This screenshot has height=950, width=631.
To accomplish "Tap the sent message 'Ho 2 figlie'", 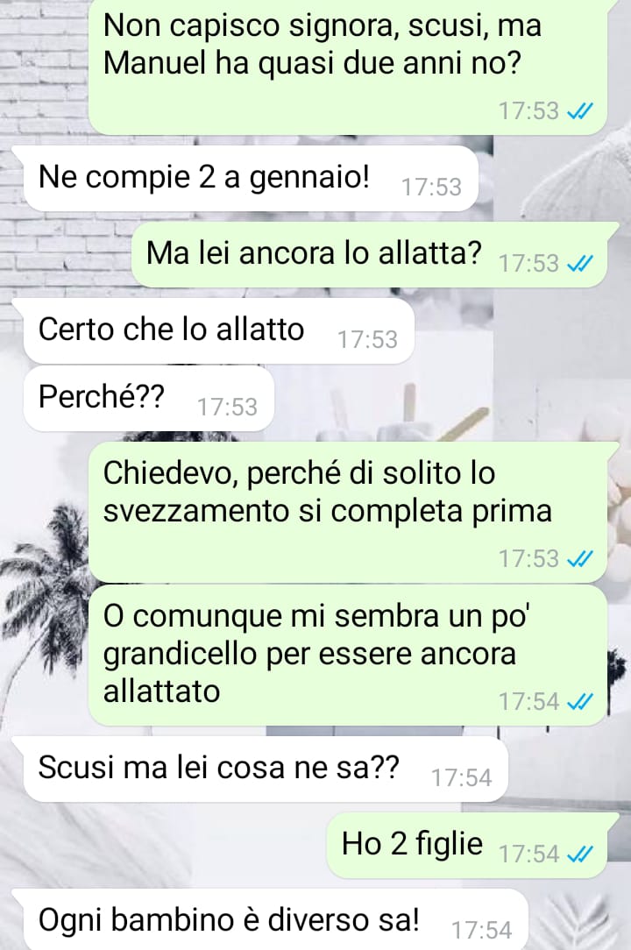I will (x=467, y=846).
